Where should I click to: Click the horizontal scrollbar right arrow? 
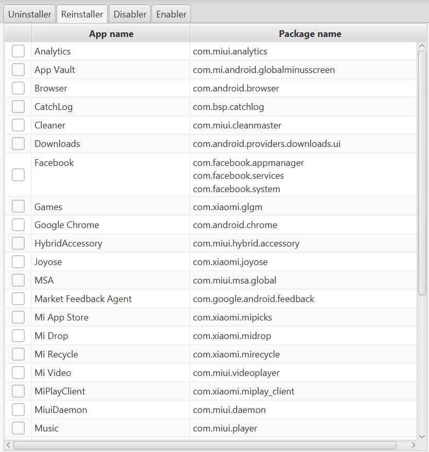414,445
